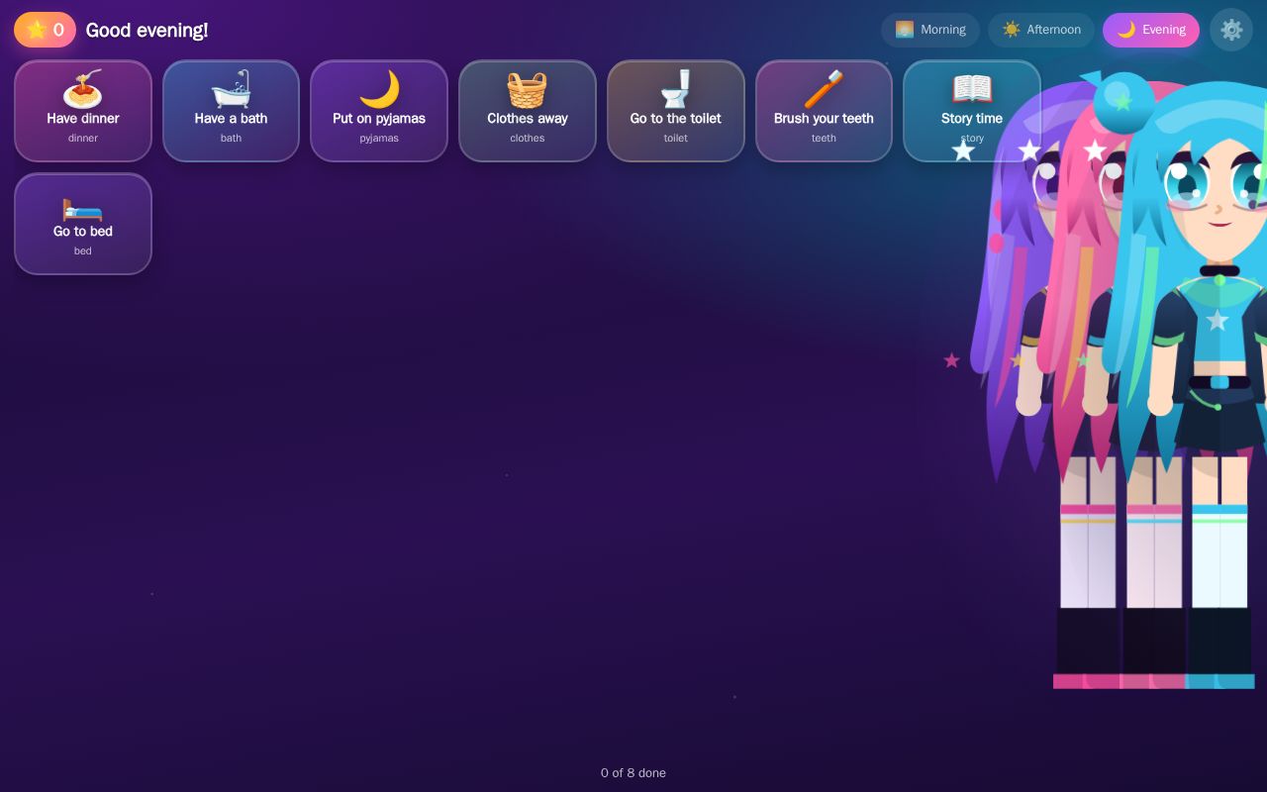Click the toothbrush icon
This screenshot has height=792, width=1267.
[x=824, y=89]
